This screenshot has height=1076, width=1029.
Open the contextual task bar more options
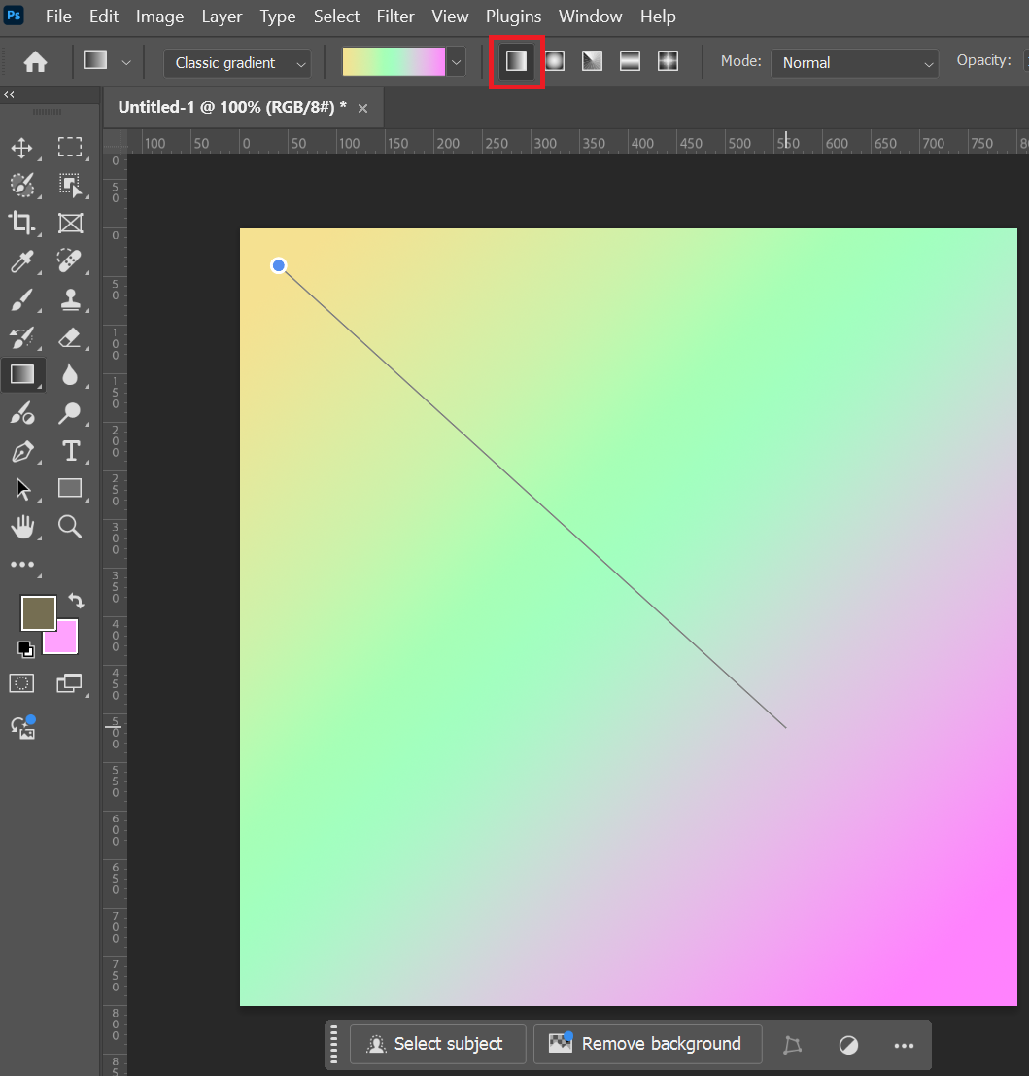905,1045
